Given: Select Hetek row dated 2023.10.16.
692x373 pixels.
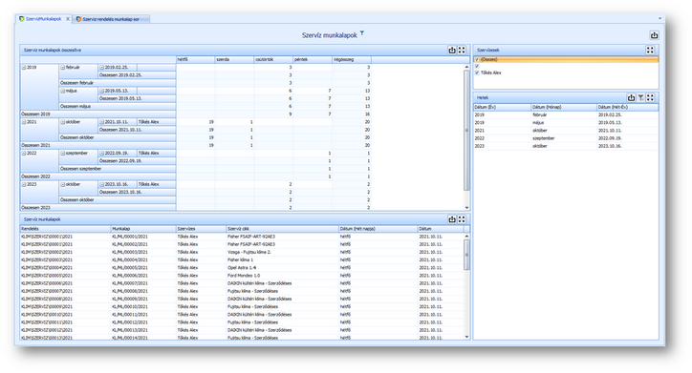Looking at the screenshot, I should click(566, 146).
